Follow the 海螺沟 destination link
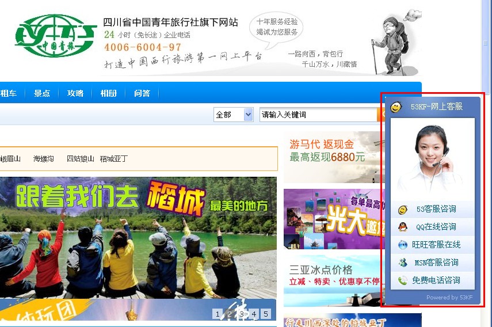The height and width of the screenshot is (327, 492). point(44,159)
